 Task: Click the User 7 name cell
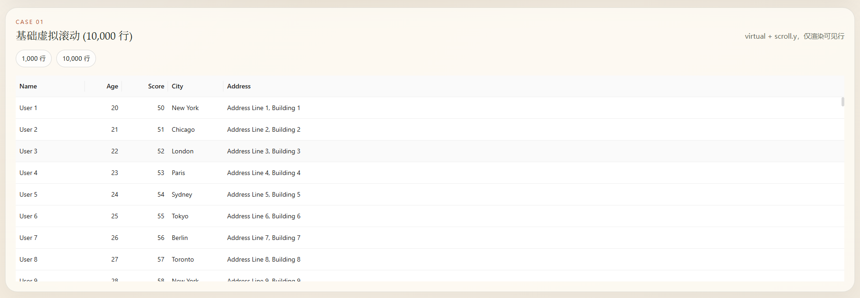pos(50,238)
